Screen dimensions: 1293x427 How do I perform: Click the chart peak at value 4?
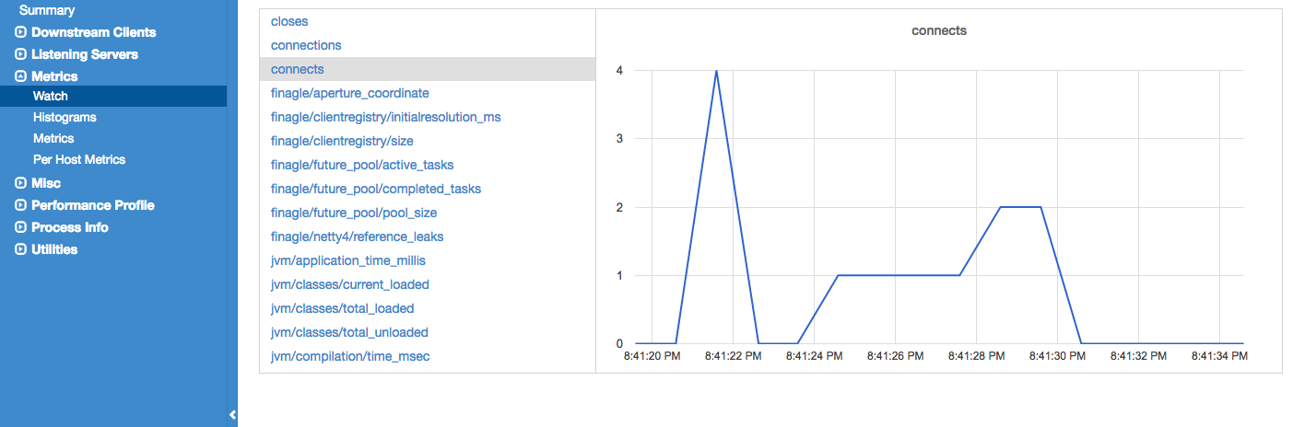[x=716, y=70]
